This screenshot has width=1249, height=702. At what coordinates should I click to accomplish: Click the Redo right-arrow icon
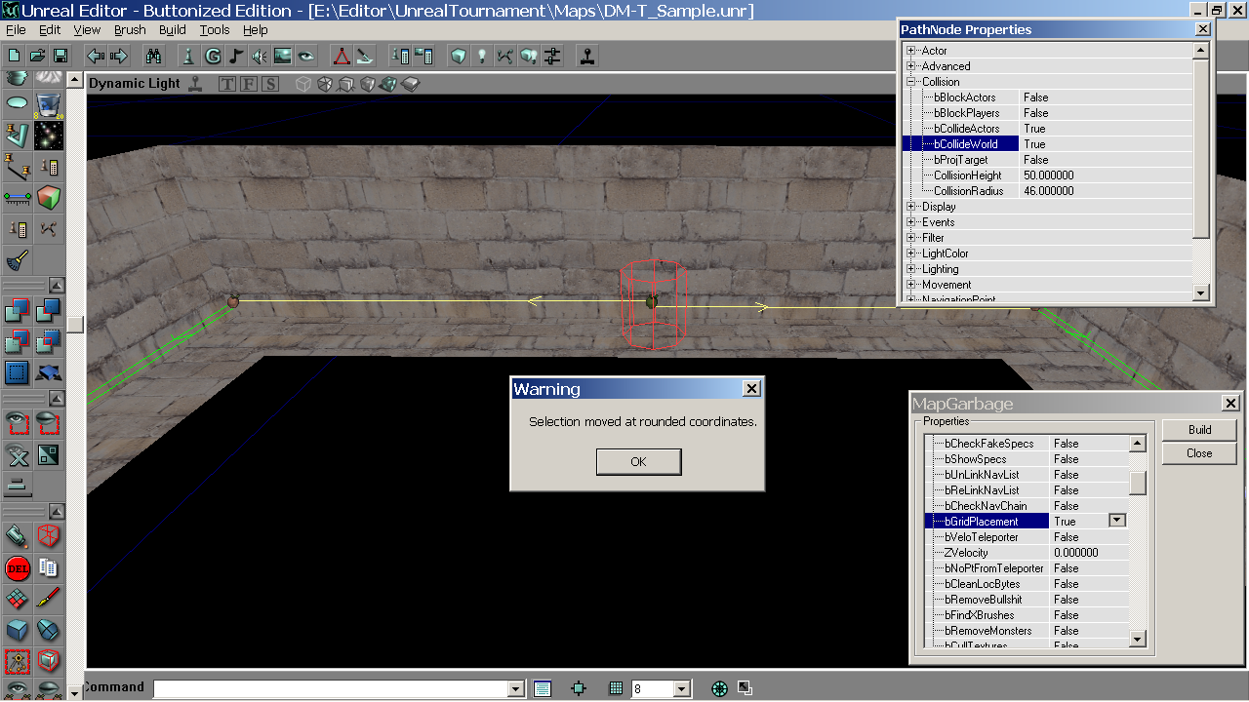click(119, 56)
